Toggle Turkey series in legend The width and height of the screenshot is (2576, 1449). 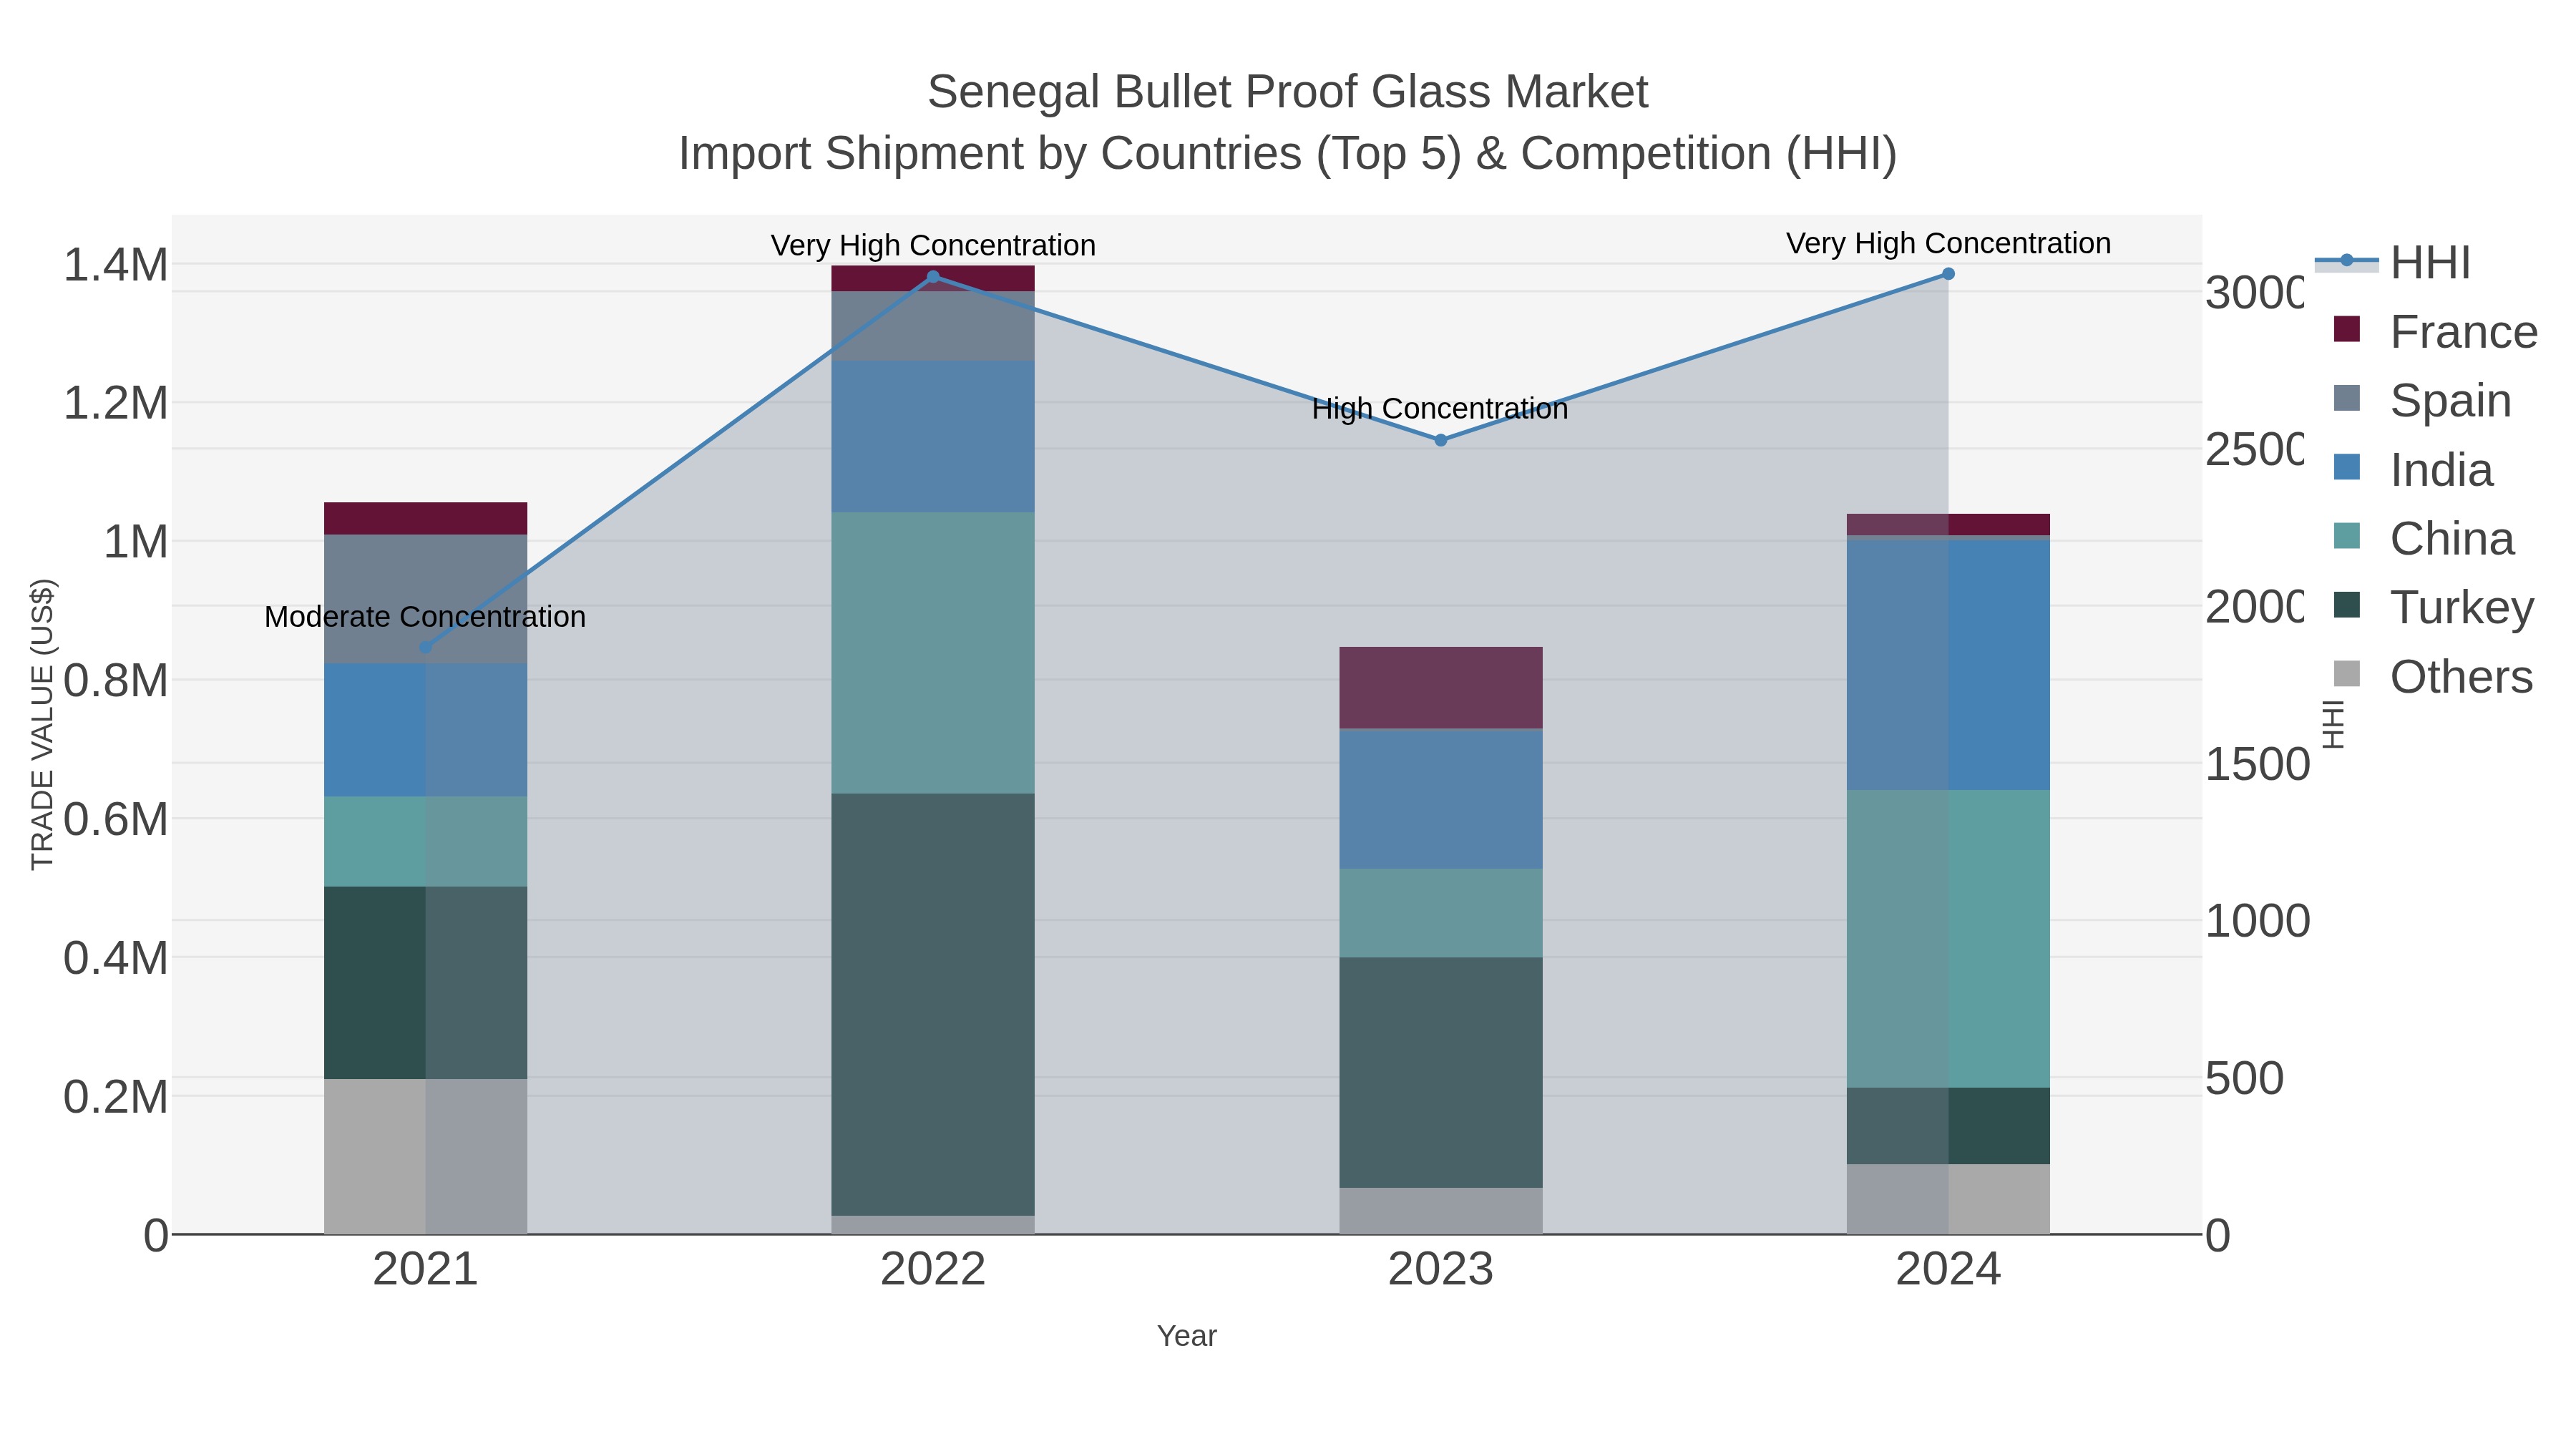pos(2434,608)
